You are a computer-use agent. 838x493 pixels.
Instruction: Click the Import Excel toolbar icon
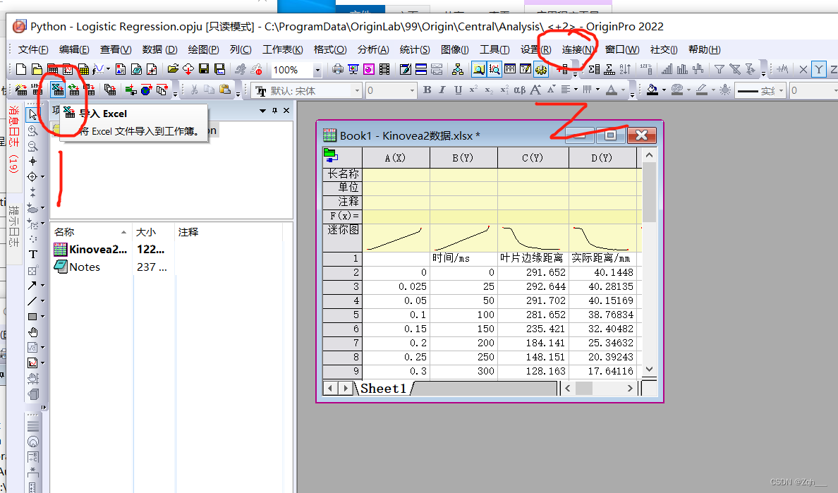(57, 90)
